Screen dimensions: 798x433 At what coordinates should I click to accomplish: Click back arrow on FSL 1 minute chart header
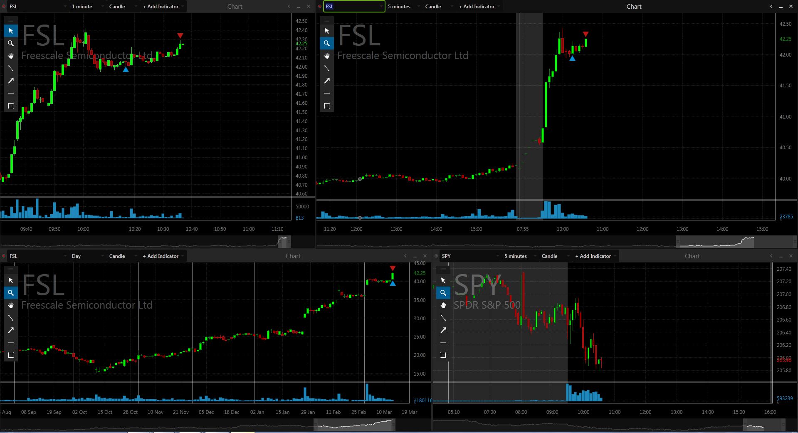point(289,6)
